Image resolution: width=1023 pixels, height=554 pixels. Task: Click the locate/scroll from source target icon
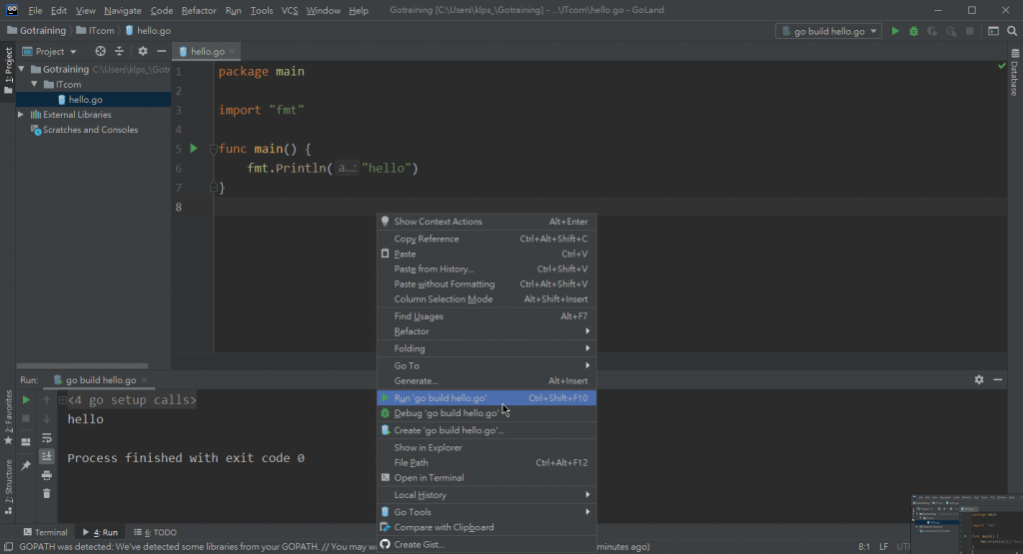coord(100,51)
